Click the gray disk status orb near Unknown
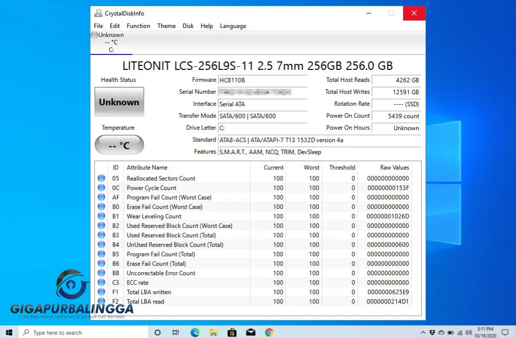The width and height of the screenshot is (516, 338). 94,35
